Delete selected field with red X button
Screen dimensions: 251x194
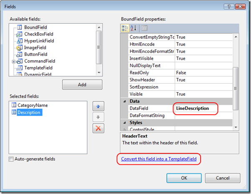[x=98, y=128]
